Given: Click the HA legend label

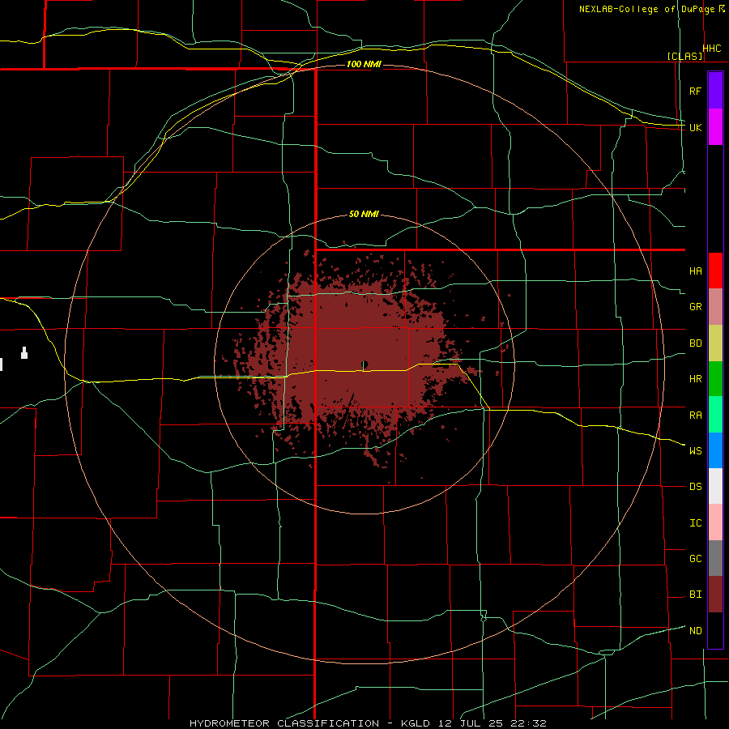Looking at the screenshot, I should pyautogui.click(x=695, y=271).
